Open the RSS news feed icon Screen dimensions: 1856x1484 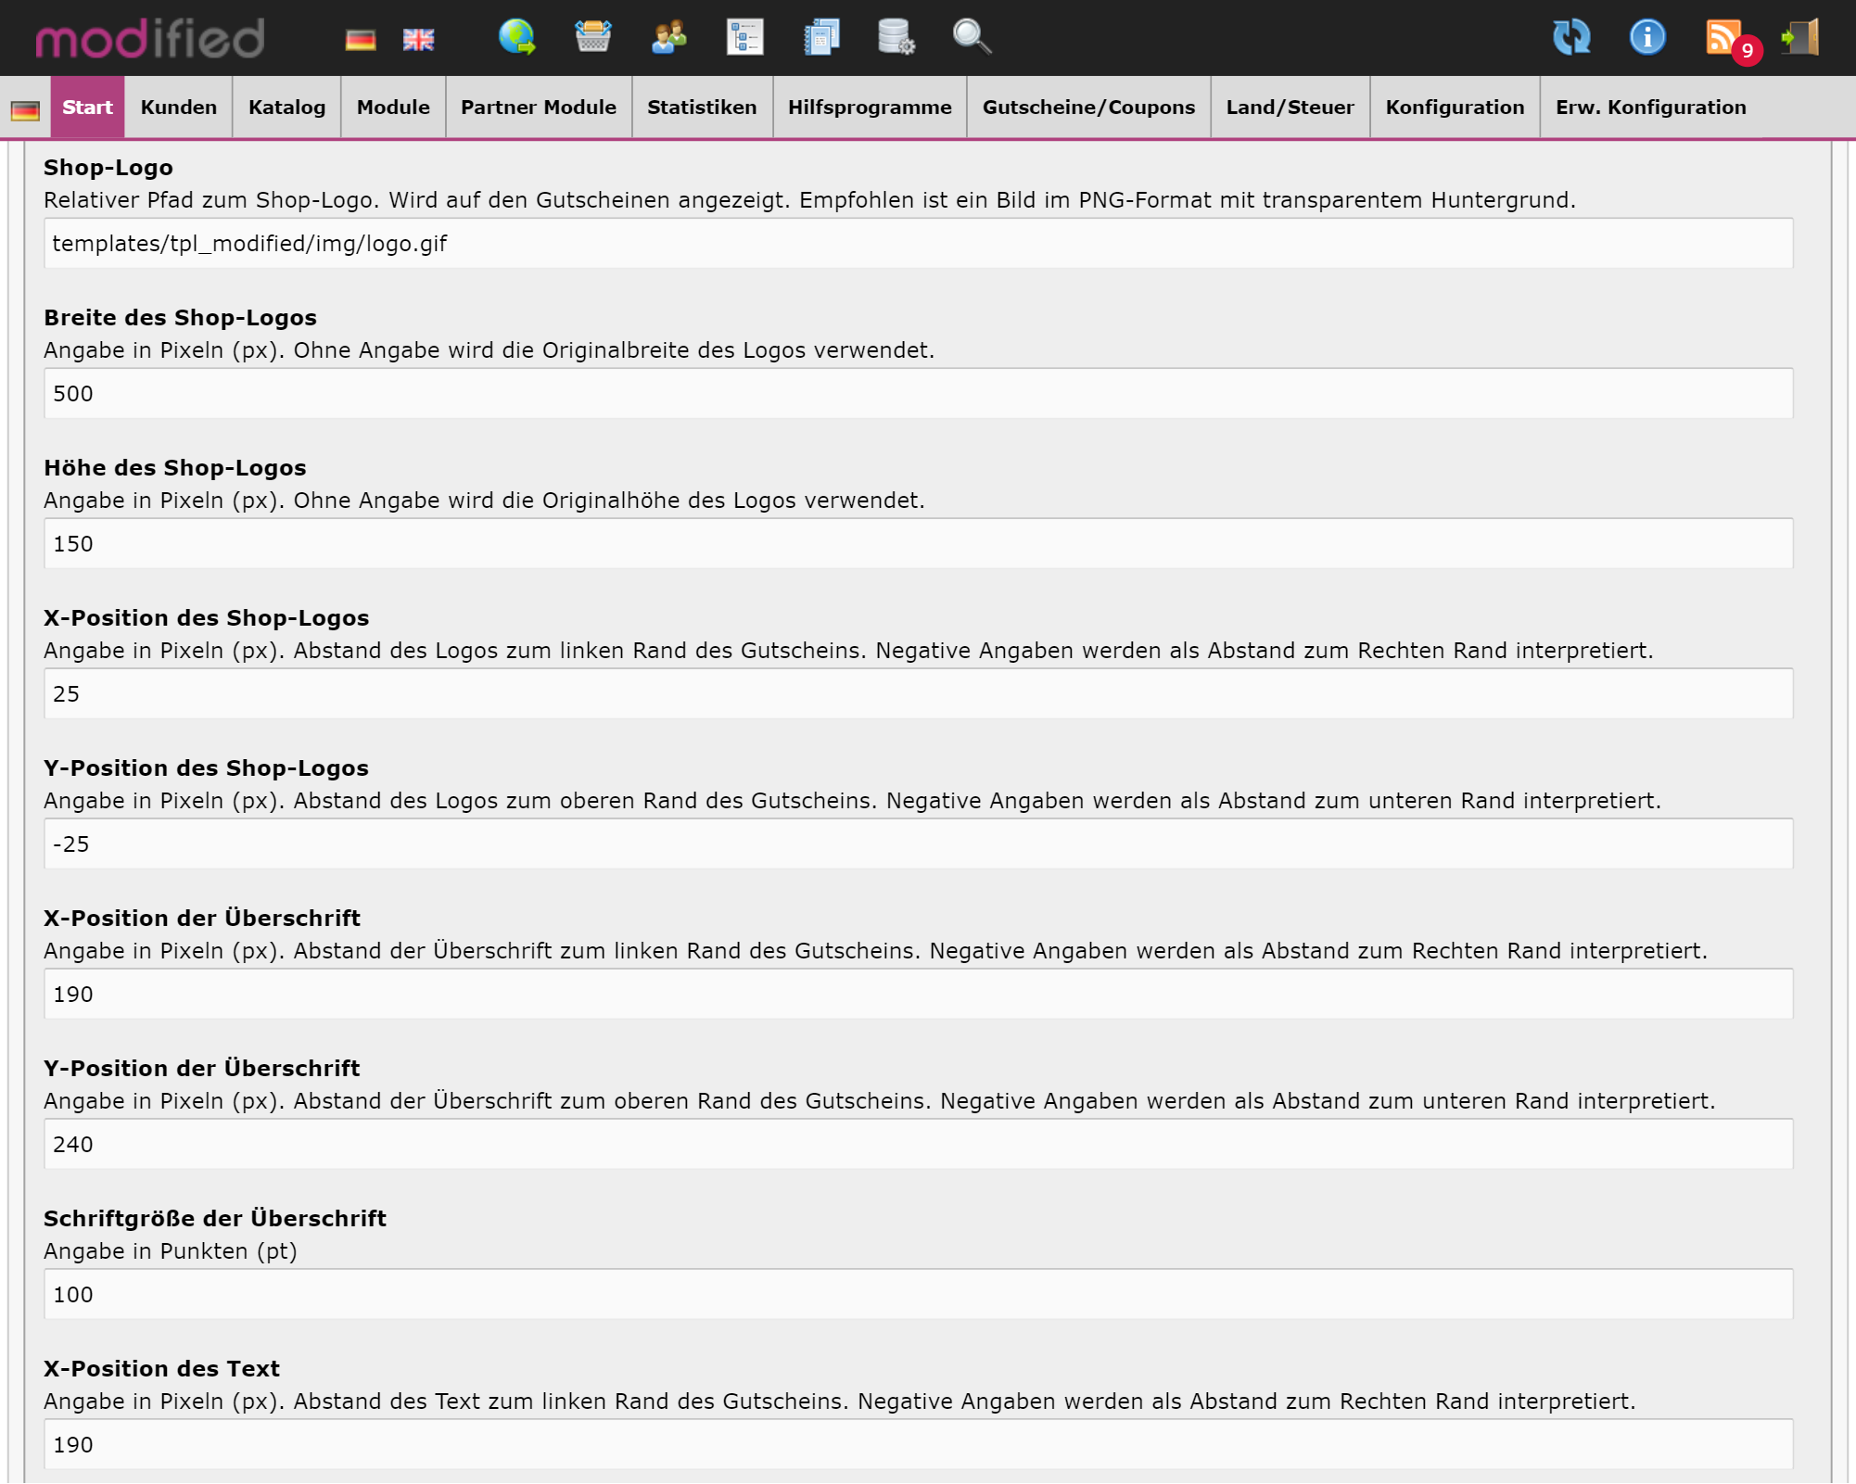(x=1723, y=38)
